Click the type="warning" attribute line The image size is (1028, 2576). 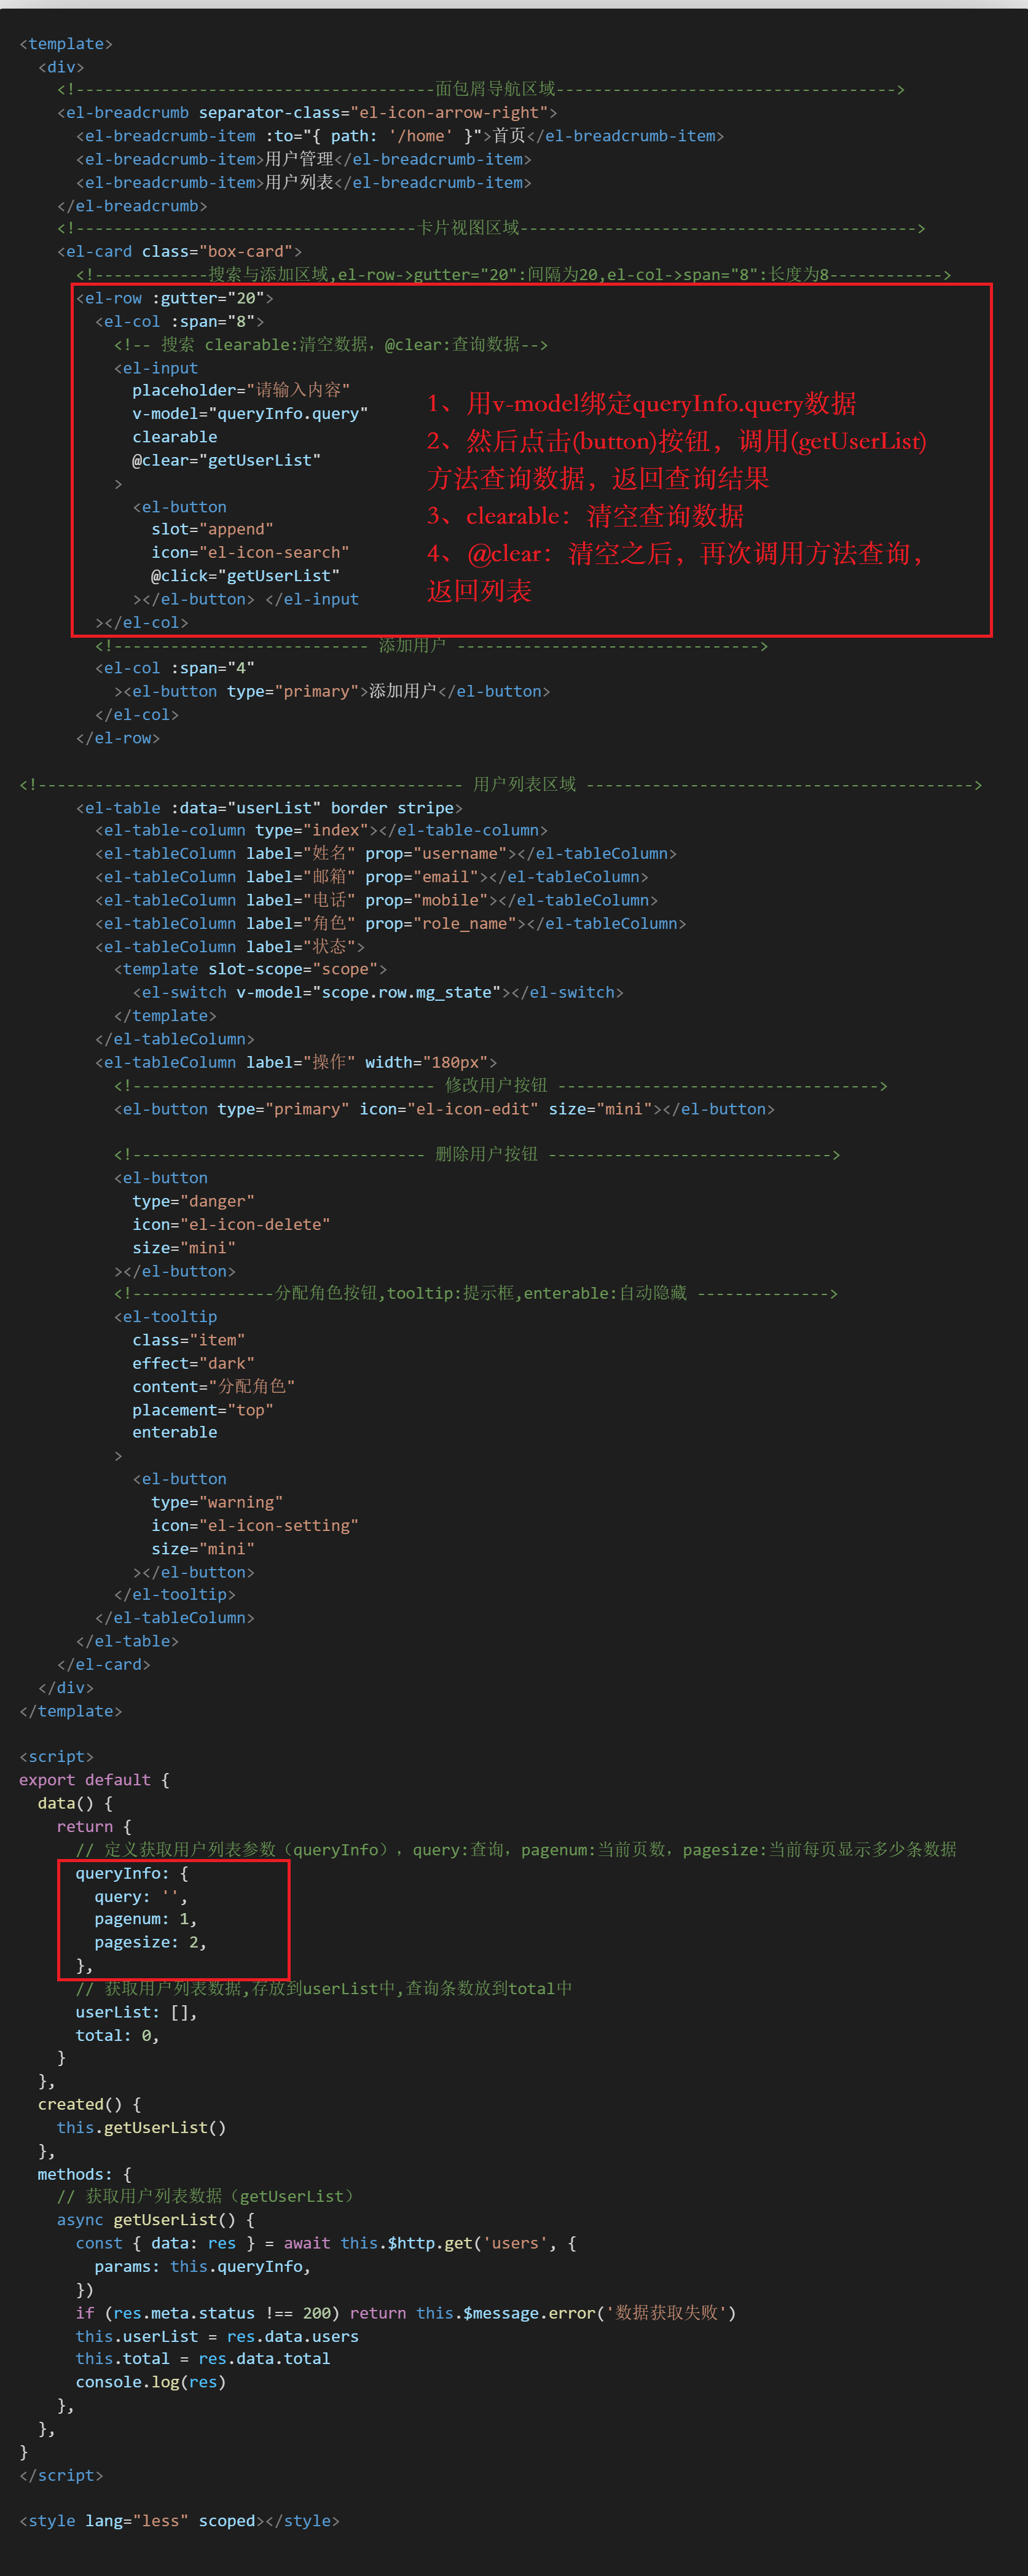click(217, 1503)
